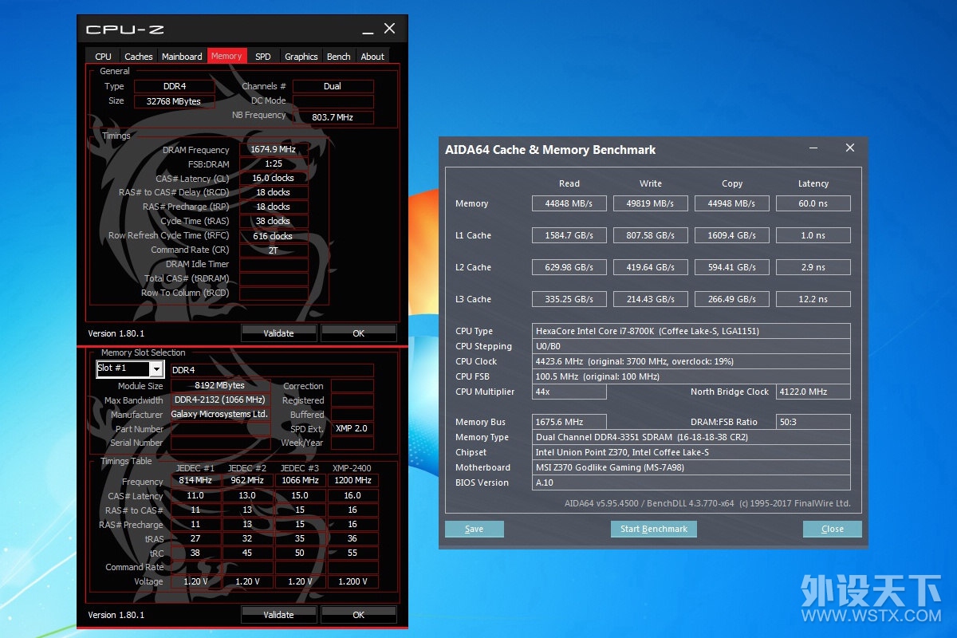The image size is (957, 638).
Task: Click the Memory Latency 60.0 ns result
Action: coord(813,203)
